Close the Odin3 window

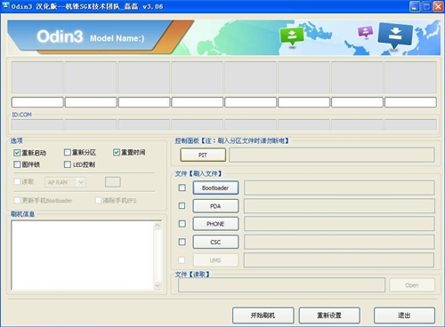(438, 6)
